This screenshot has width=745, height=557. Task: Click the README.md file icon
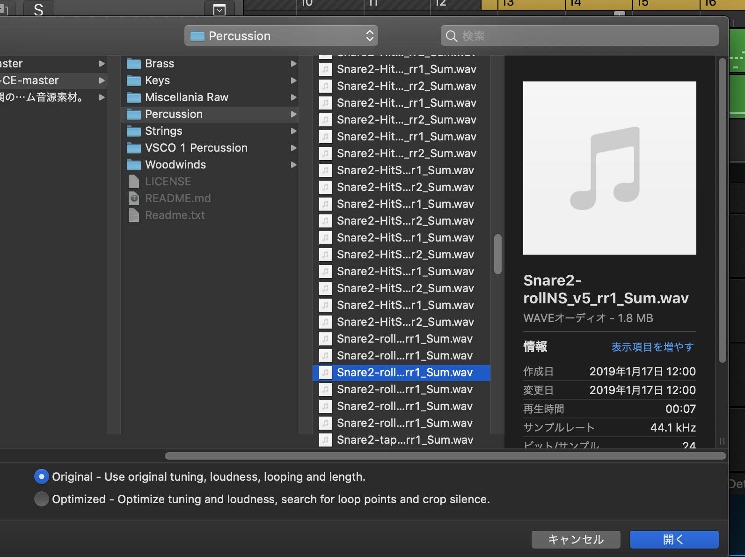pos(134,198)
